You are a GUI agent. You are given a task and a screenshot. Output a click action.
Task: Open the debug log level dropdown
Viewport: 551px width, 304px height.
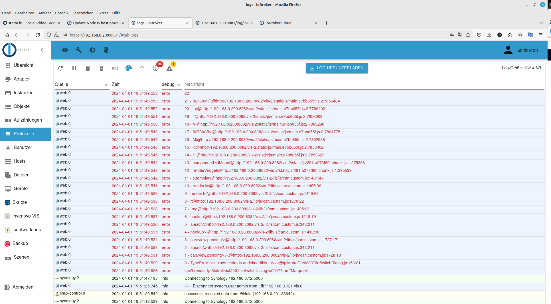coord(179,85)
